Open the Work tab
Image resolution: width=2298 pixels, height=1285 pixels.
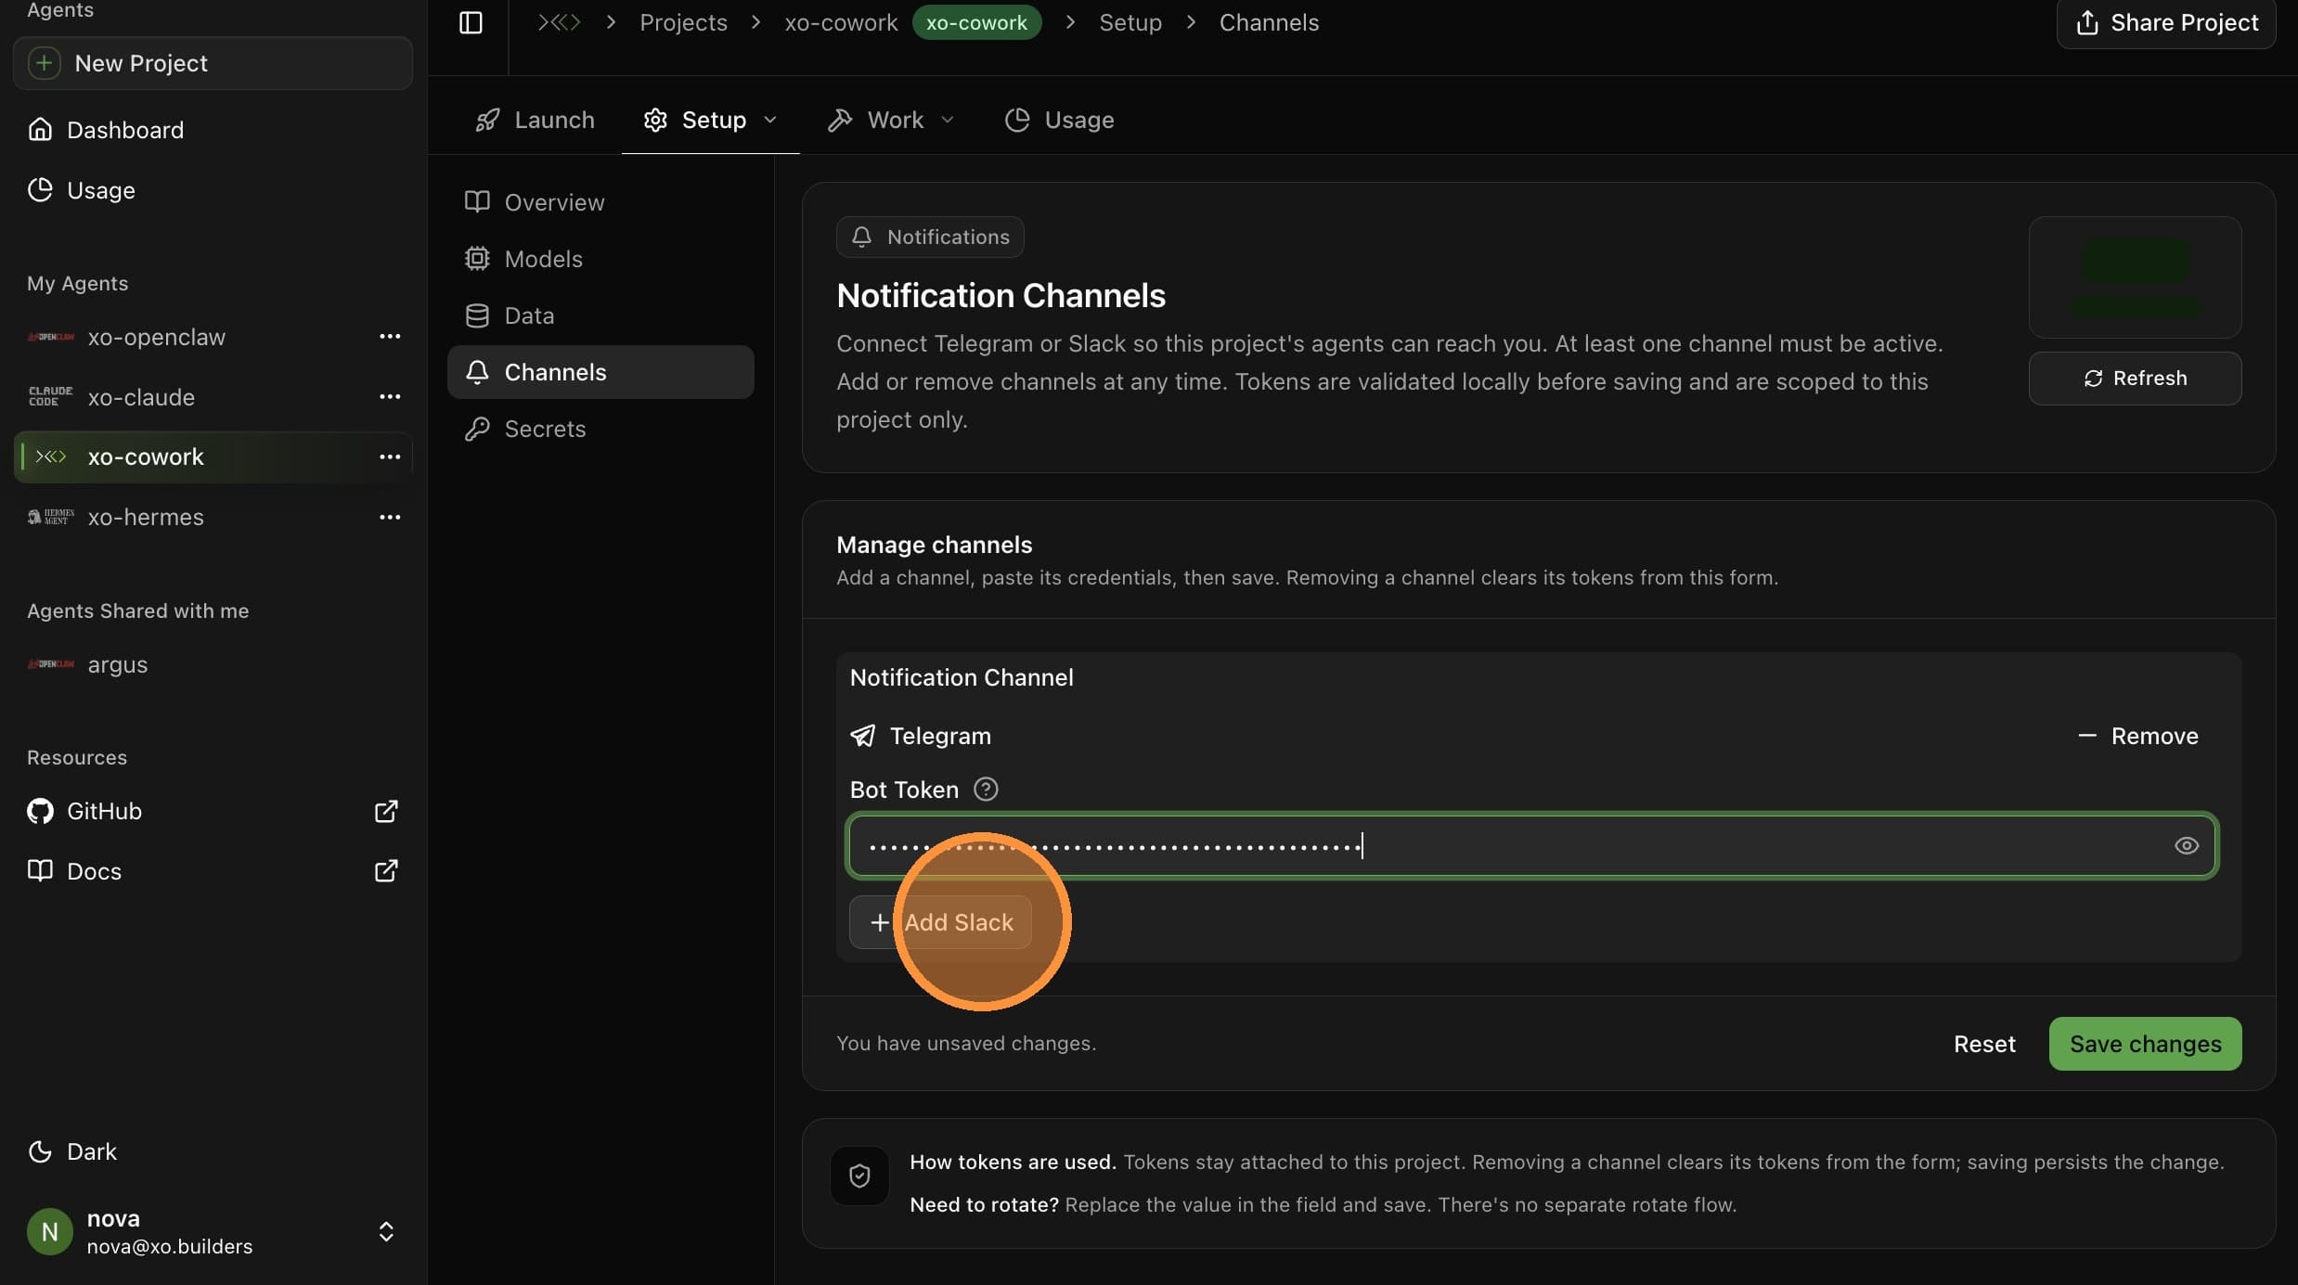click(890, 120)
